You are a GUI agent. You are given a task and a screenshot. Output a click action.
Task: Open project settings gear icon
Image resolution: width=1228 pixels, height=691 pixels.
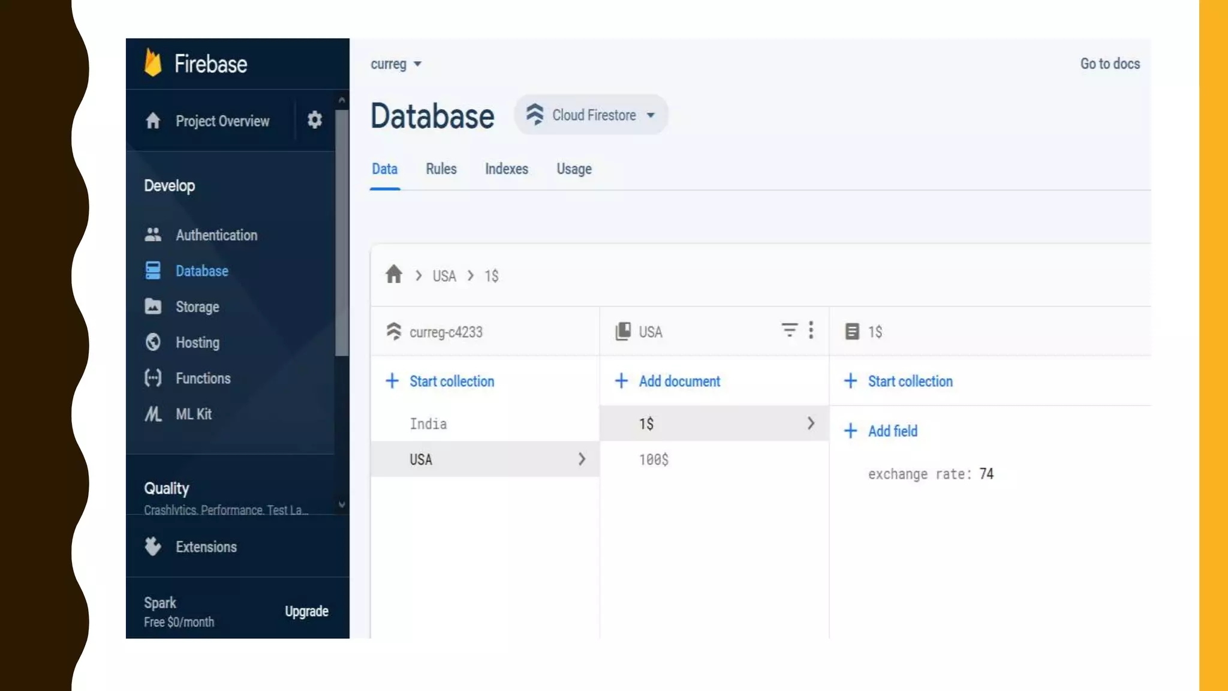[314, 120]
